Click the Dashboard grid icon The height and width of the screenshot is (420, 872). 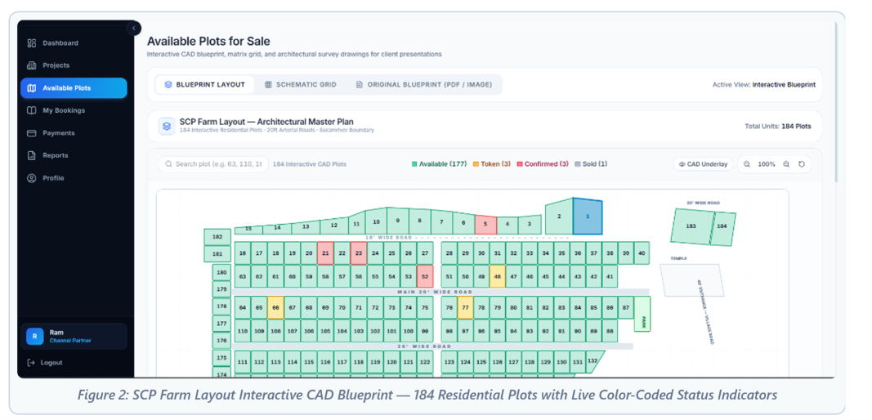point(32,42)
